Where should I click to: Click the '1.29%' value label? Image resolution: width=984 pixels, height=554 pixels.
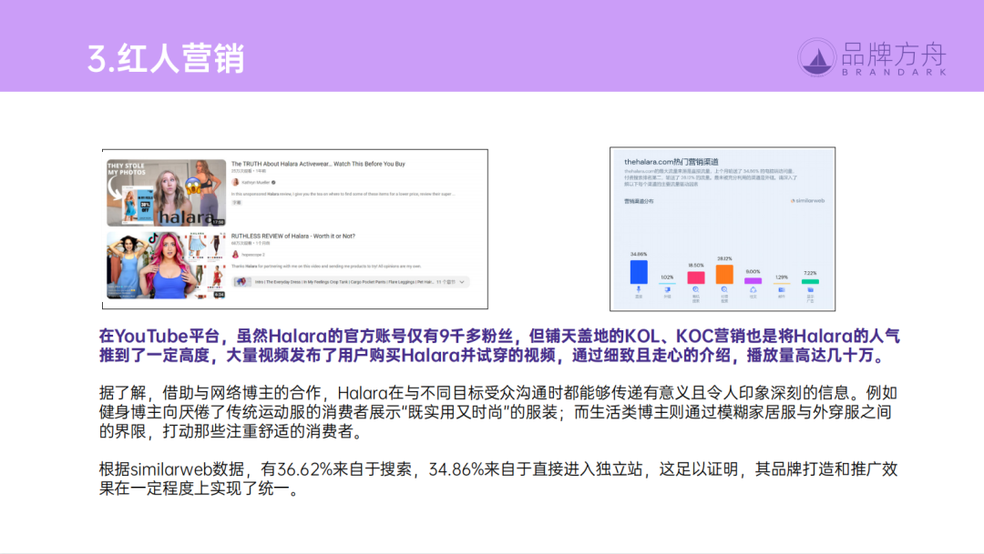pos(782,277)
